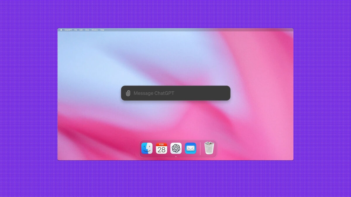
Task: Click the ChatGPT dock icon
Action: (x=176, y=149)
